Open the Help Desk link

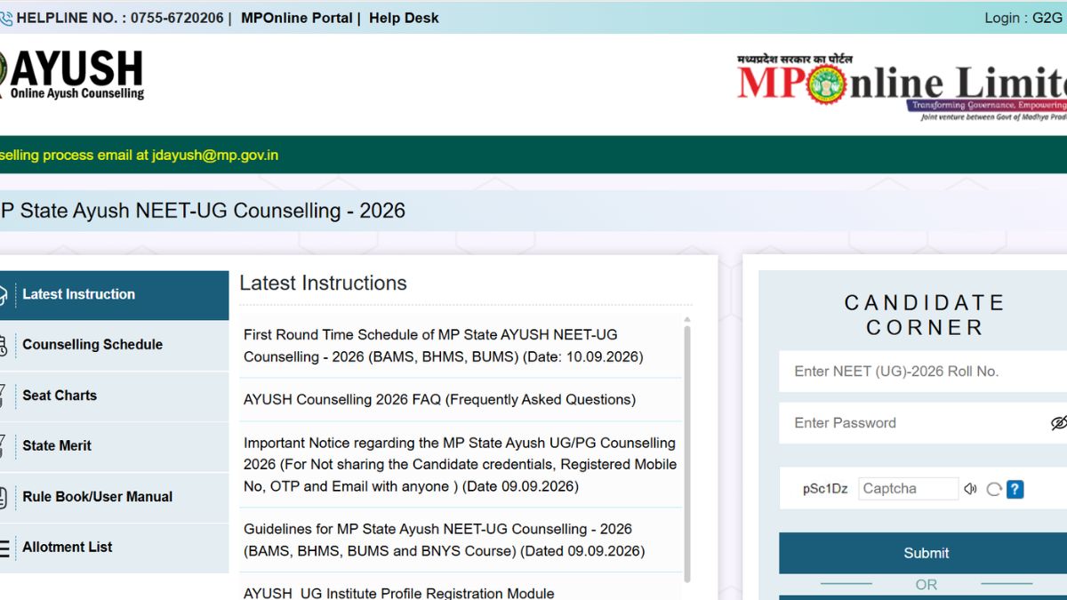coord(404,18)
